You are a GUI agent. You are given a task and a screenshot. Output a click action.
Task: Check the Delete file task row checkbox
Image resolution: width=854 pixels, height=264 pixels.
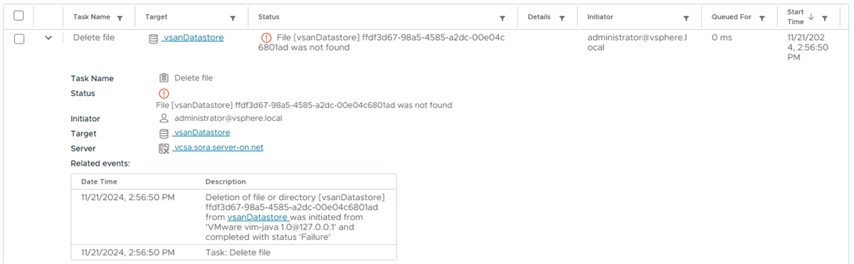(19, 38)
